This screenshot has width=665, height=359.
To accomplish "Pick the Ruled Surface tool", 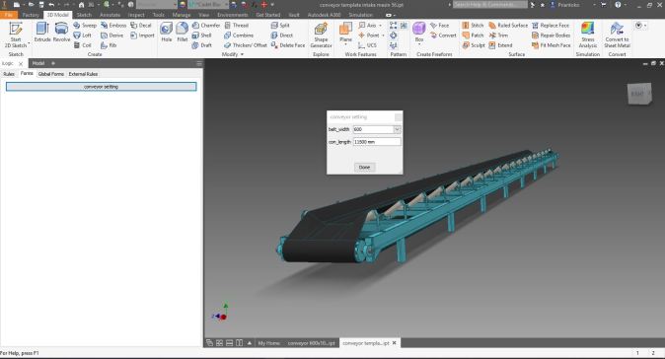I will (508, 26).
